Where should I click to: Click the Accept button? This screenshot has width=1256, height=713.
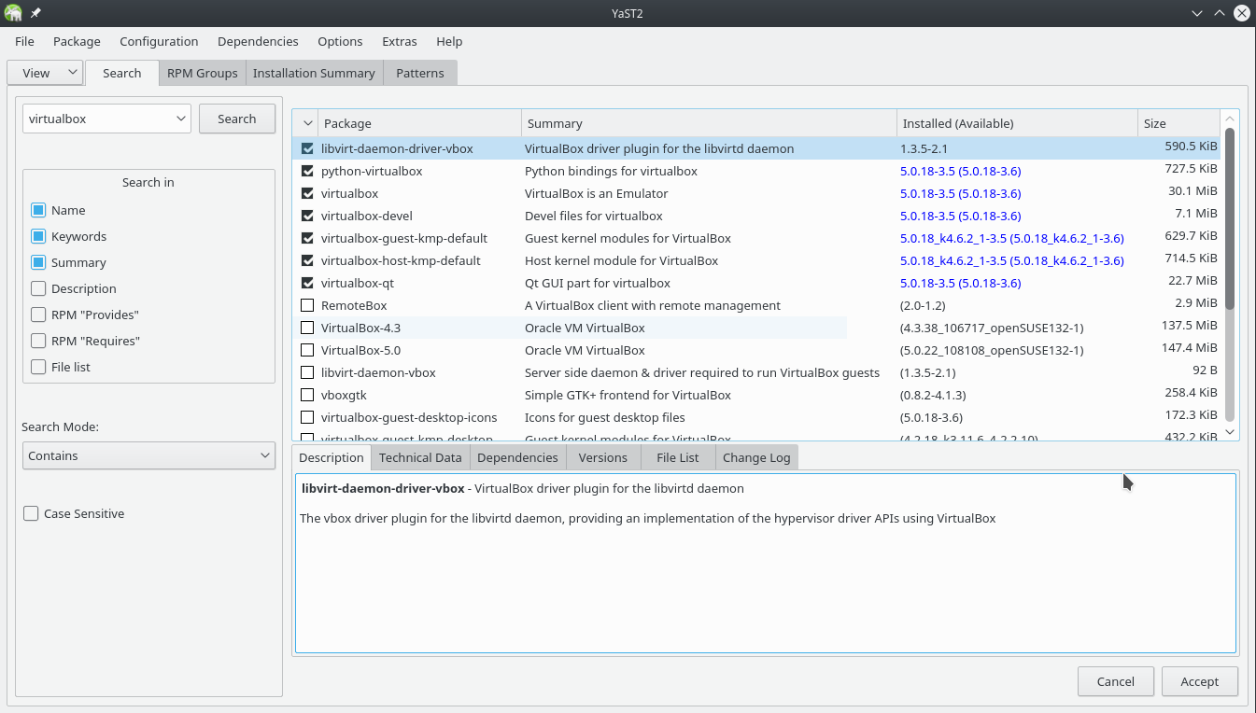(x=1200, y=681)
